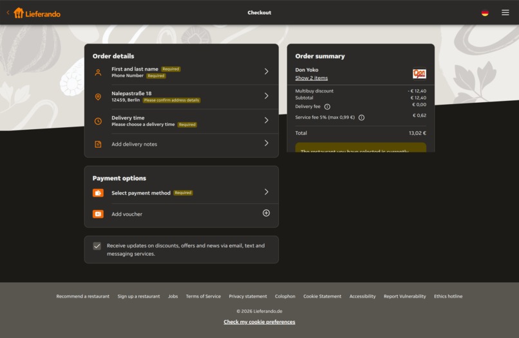Click the Add voucher label
519x338 pixels.
tap(127, 214)
